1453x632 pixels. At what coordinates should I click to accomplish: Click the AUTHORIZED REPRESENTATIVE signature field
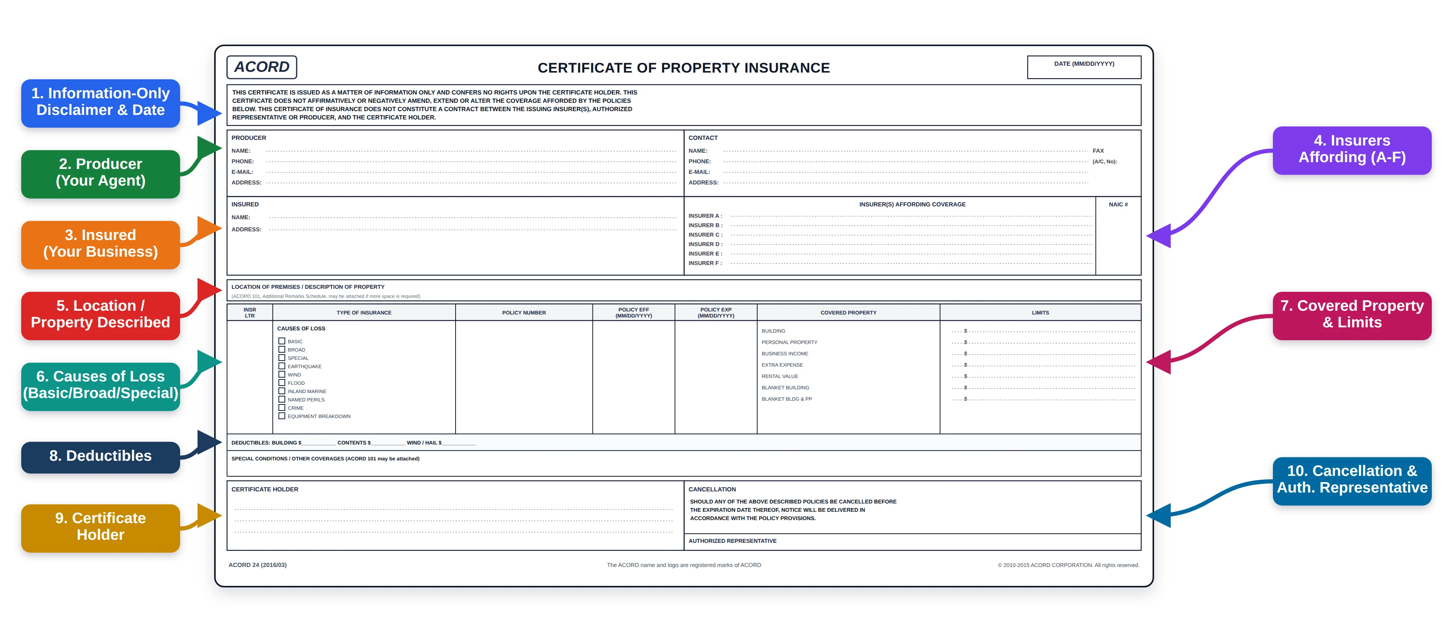click(912, 542)
